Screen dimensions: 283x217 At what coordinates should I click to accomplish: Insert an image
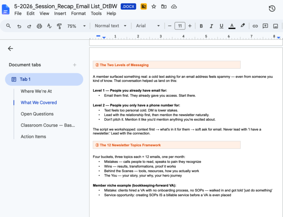pyautogui.click(x=276, y=26)
